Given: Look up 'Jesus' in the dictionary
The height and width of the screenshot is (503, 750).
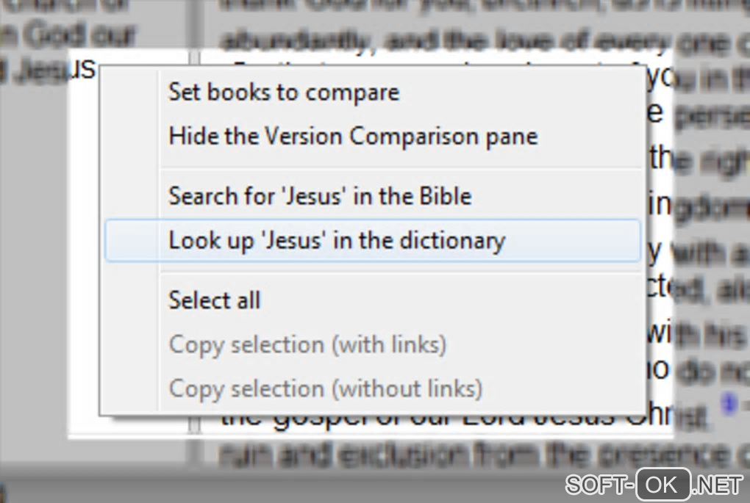Looking at the screenshot, I should [x=337, y=241].
